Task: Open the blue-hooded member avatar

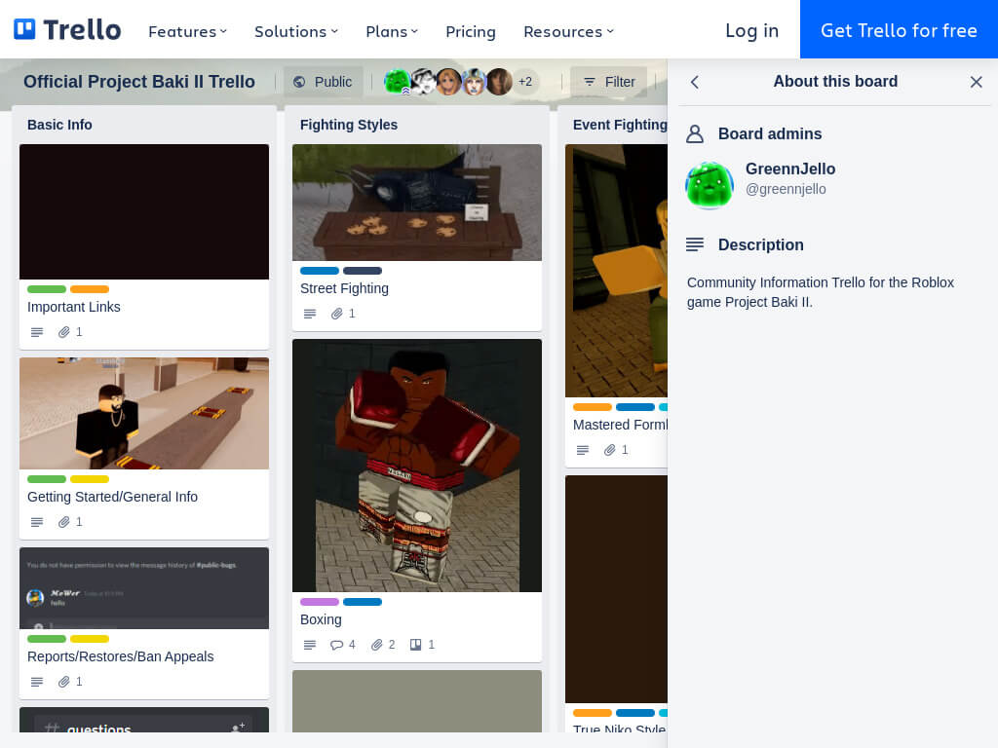Action: 475,82
